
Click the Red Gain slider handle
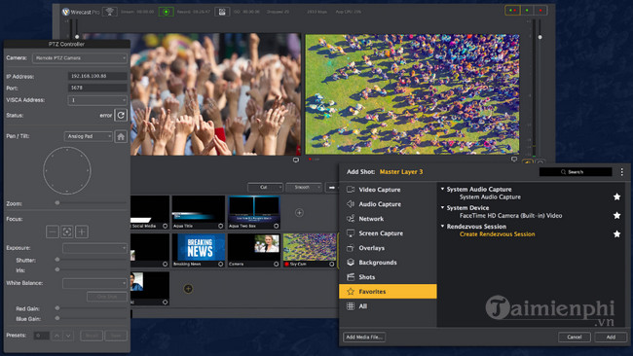pyautogui.click(x=57, y=308)
